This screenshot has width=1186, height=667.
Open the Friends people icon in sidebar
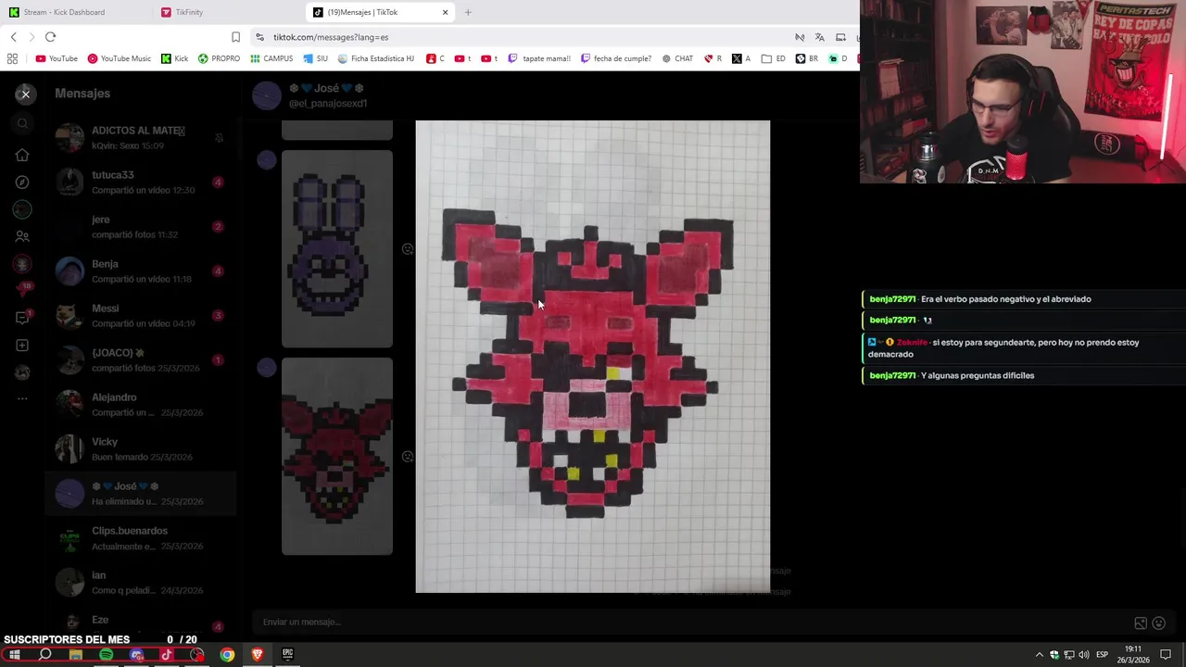click(22, 236)
